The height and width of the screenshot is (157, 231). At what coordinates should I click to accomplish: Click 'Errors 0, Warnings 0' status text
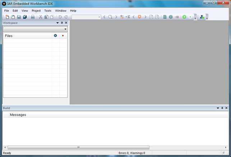coord(132,153)
